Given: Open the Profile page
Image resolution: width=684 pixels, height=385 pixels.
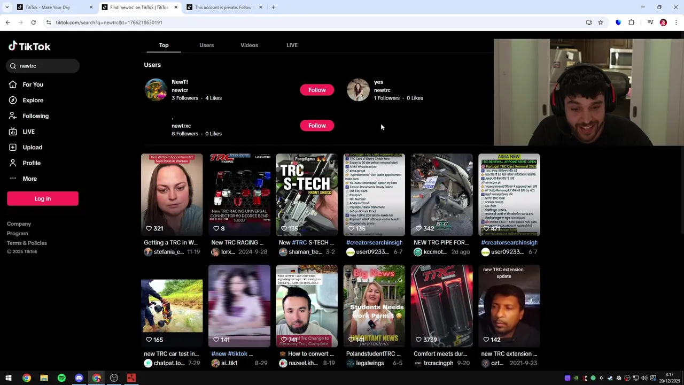Looking at the screenshot, I should 31,163.
